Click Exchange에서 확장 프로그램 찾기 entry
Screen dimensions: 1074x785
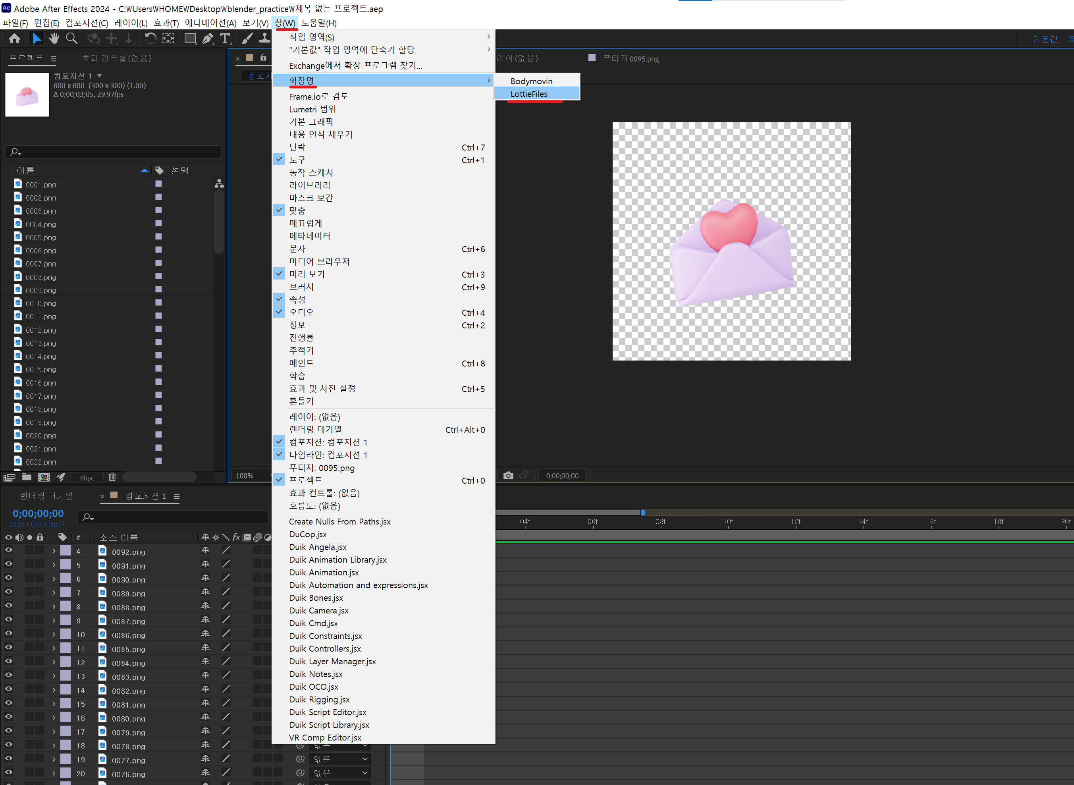(x=355, y=66)
